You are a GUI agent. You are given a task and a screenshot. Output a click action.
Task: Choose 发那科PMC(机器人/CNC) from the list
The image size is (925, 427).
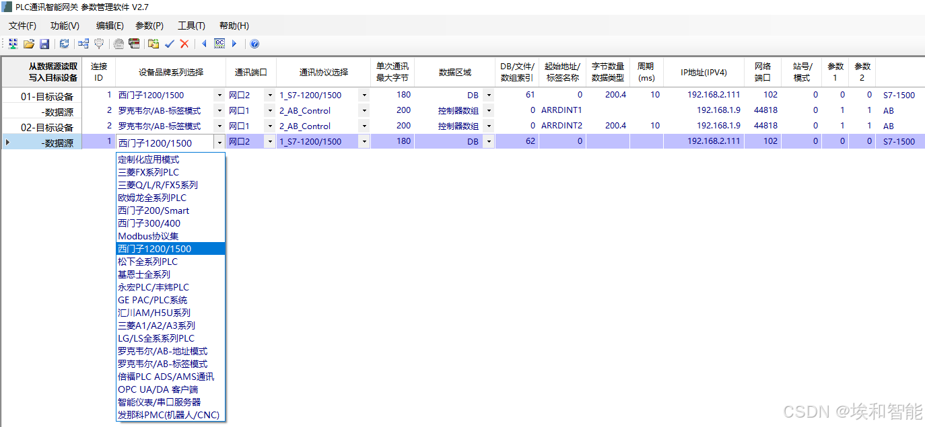click(171, 415)
